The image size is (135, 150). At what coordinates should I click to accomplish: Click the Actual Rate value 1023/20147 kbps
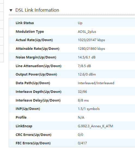point(91,40)
